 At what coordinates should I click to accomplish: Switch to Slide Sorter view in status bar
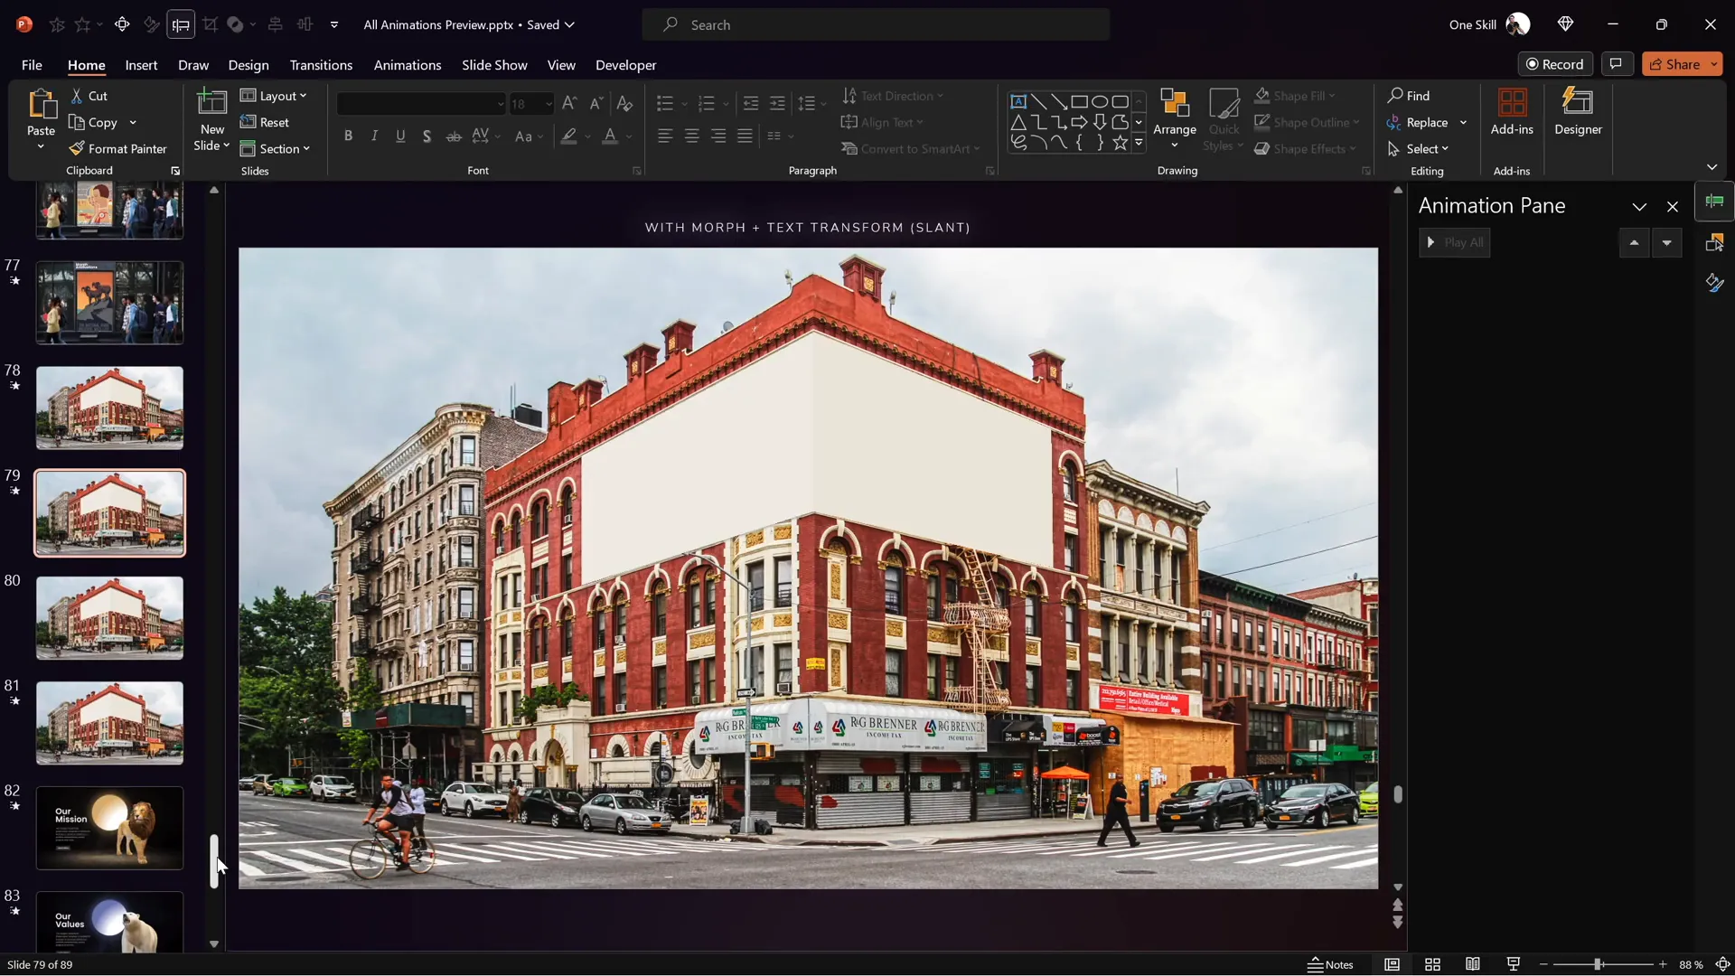point(1432,964)
